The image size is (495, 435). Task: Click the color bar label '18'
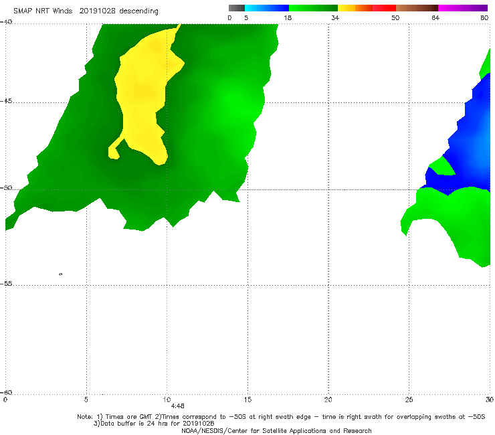click(x=288, y=17)
